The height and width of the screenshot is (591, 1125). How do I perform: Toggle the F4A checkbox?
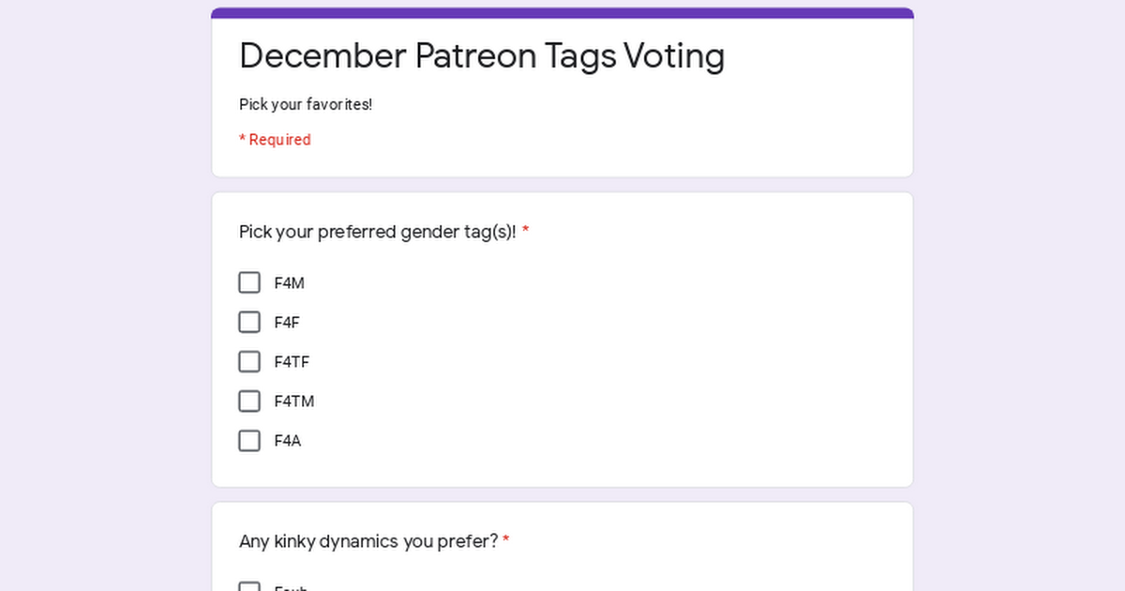tap(249, 440)
